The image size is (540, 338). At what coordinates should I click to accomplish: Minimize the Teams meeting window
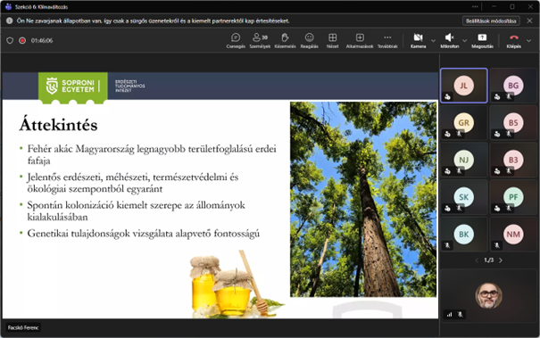[x=494, y=6]
